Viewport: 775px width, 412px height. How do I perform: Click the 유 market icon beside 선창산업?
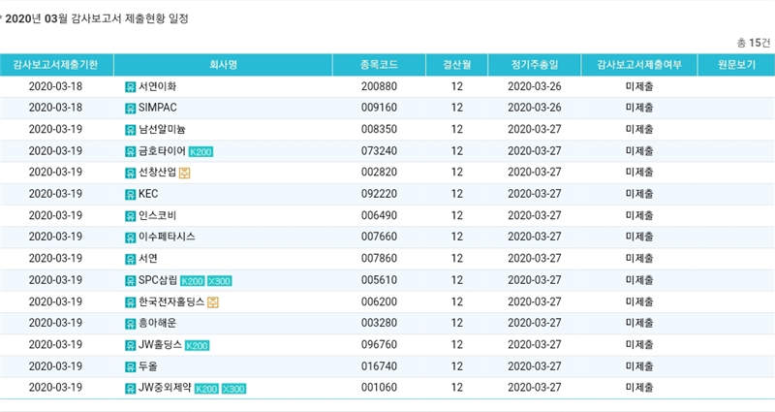click(130, 174)
